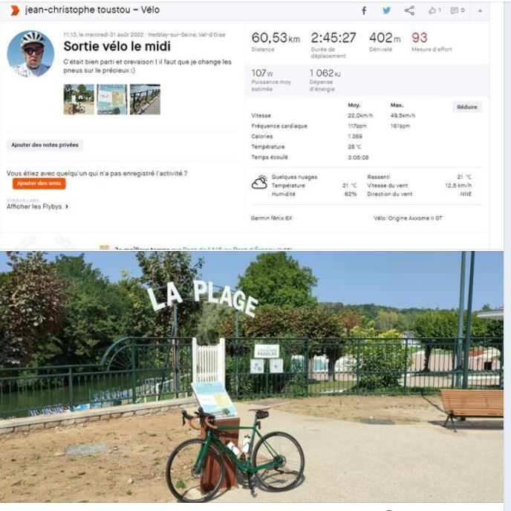Screen dimensions: 511x511
Task: Collapse header with the up arrow
Action: tap(480, 10)
